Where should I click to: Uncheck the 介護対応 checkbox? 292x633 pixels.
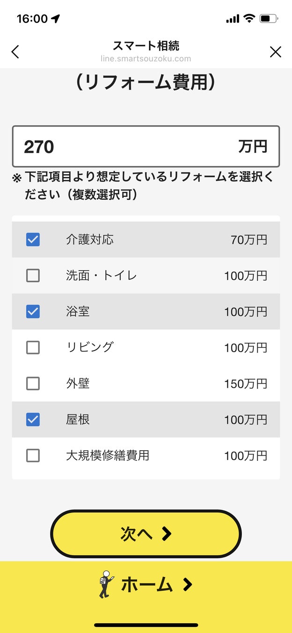(x=33, y=240)
